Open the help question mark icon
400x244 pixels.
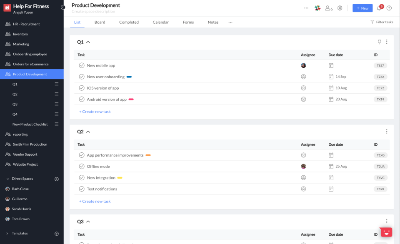pyautogui.click(x=390, y=8)
